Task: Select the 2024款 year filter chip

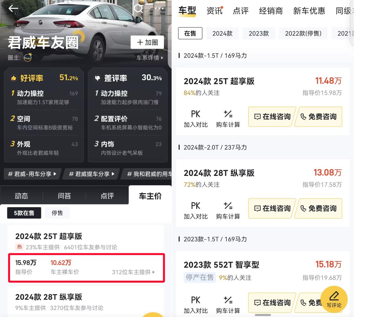Action: 222,33
